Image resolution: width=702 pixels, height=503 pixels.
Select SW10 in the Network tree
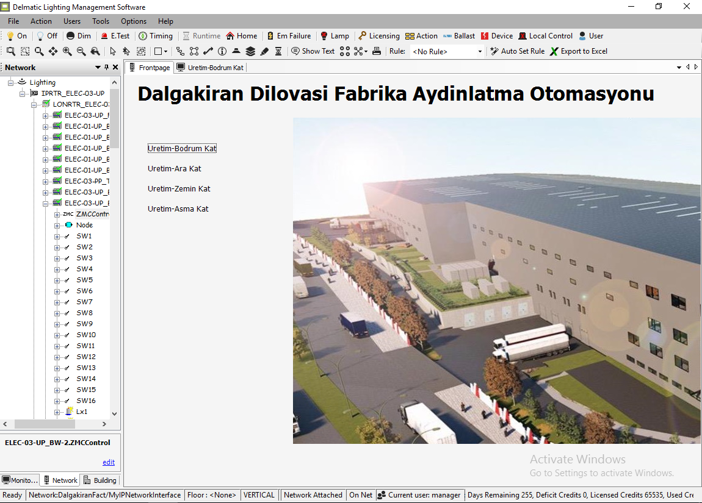tap(86, 335)
